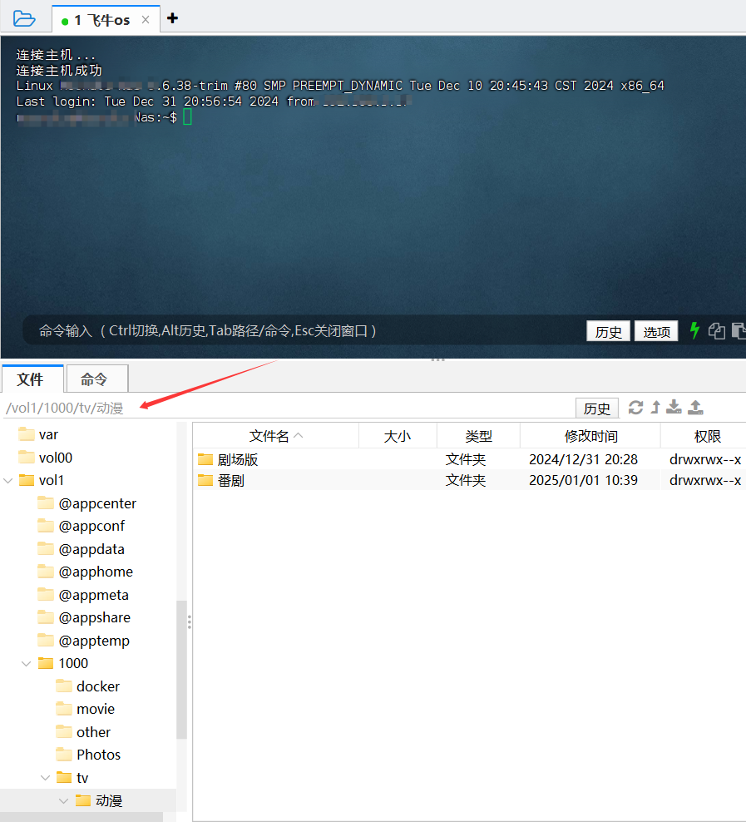Switch to the 文件 tab

click(32, 379)
